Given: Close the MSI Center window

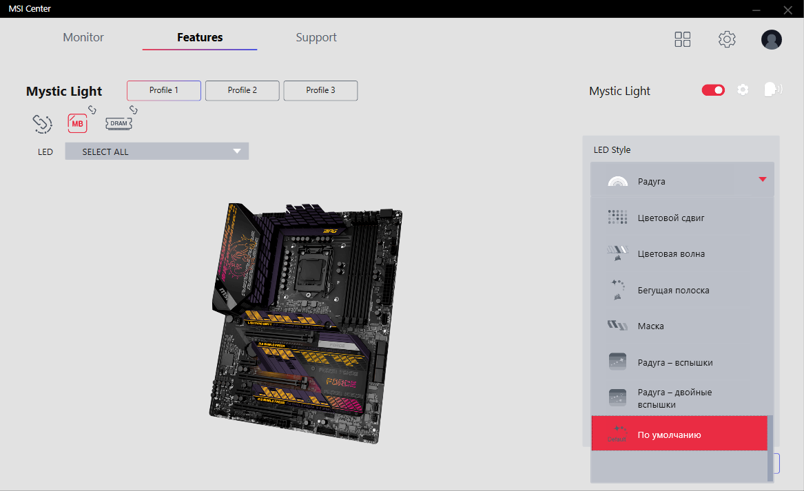Looking at the screenshot, I should click(x=787, y=10).
